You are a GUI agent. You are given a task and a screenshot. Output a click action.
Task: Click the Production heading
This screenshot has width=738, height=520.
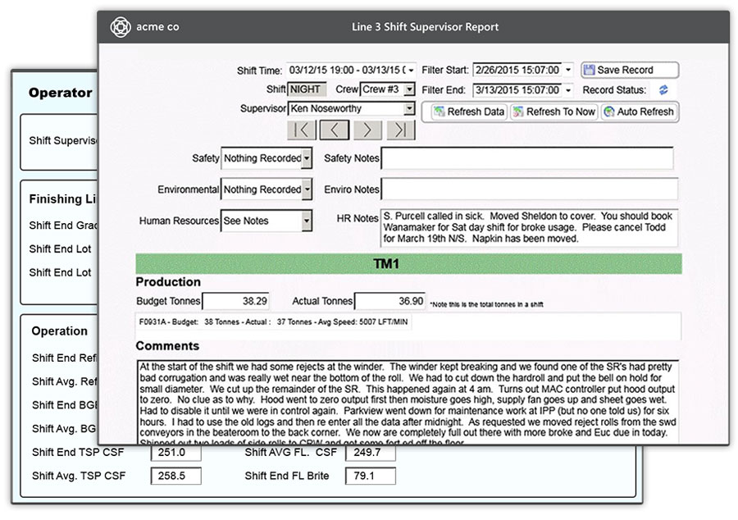pyautogui.click(x=168, y=282)
